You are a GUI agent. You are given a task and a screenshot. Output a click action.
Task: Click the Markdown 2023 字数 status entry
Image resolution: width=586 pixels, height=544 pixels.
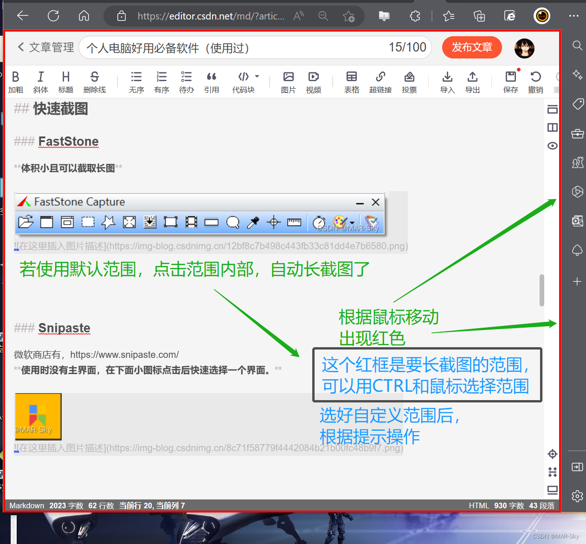tap(46, 505)
